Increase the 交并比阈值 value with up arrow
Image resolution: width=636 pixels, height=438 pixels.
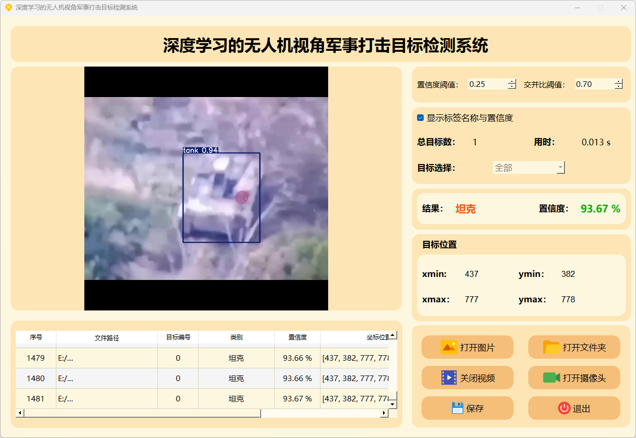click(x=619, y=81)
